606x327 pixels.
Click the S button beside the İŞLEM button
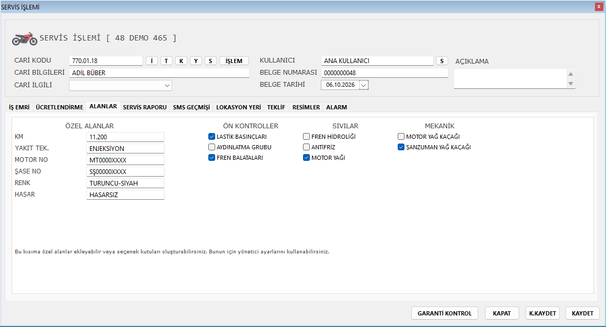(210, 60)
